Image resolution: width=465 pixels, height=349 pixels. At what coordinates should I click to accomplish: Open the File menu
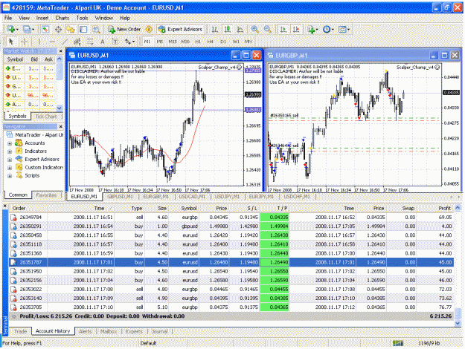tap(8, 18)
